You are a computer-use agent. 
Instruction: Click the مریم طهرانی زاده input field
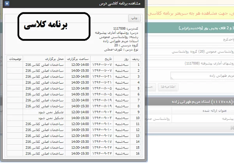(x=202, y=75)
